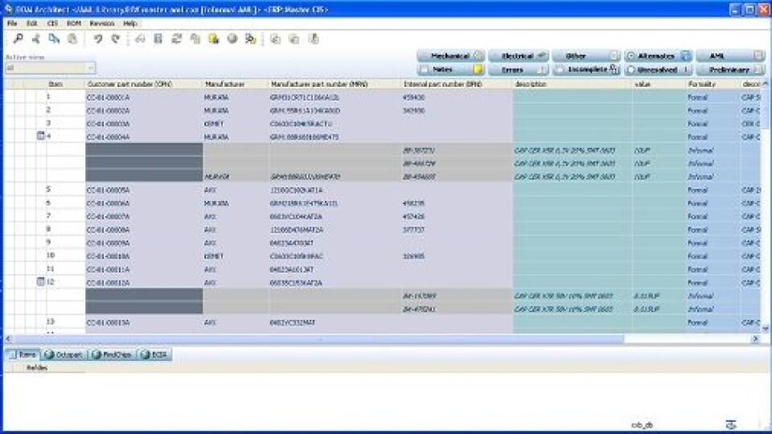Click the Octopart tab globe icon

pyautogui.click(x=49, y=354)
